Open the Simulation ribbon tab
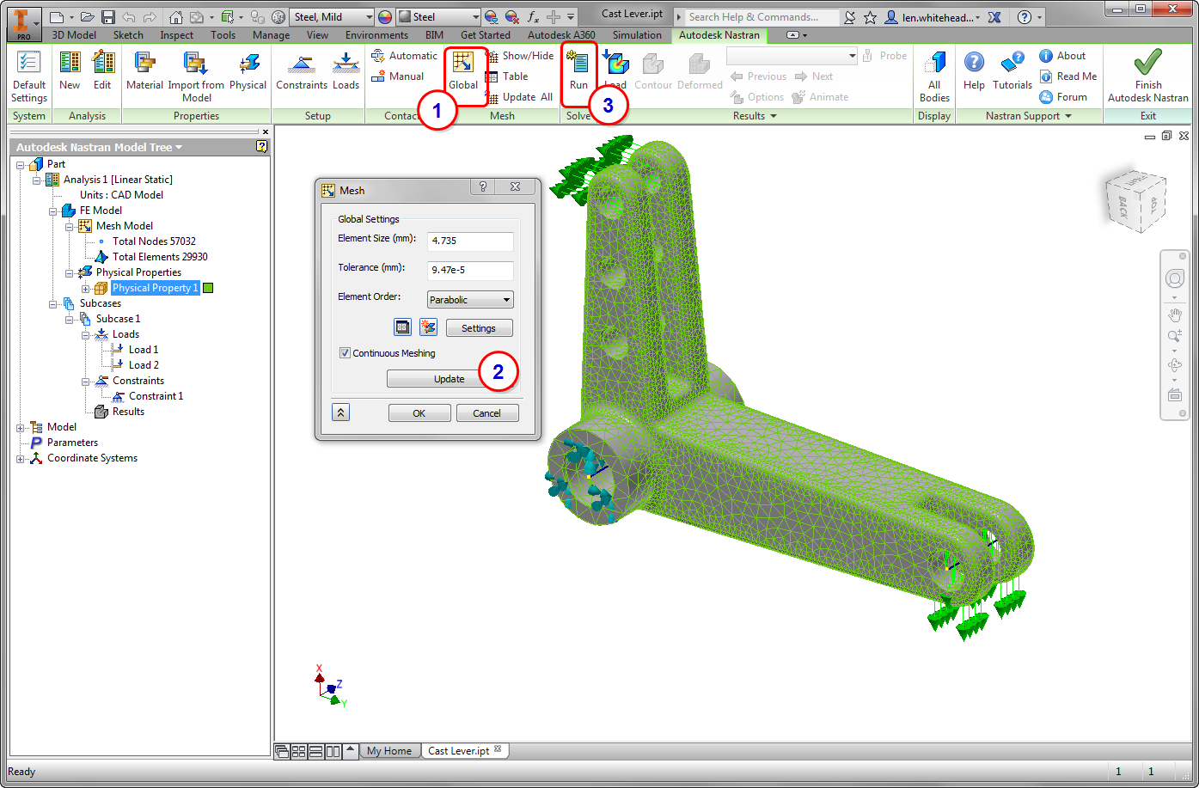Screen dimensions: 1199x788 [x=637, y=35]
